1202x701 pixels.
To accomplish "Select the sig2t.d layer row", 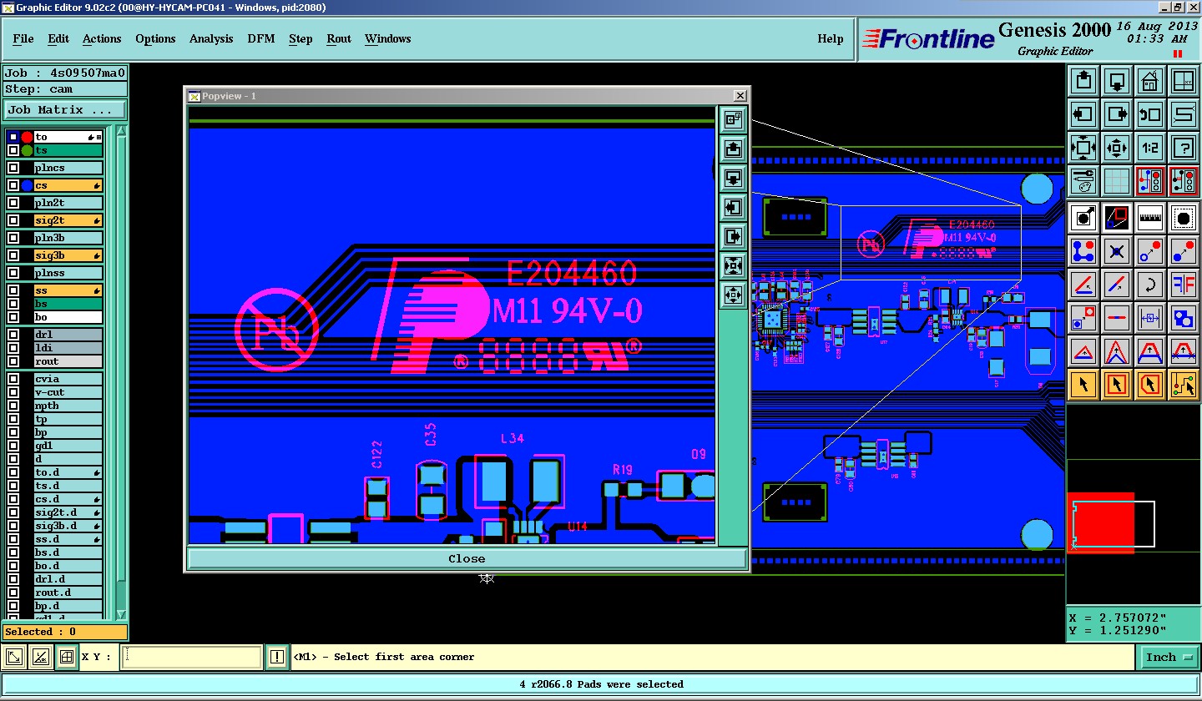I will coord(68,512).
